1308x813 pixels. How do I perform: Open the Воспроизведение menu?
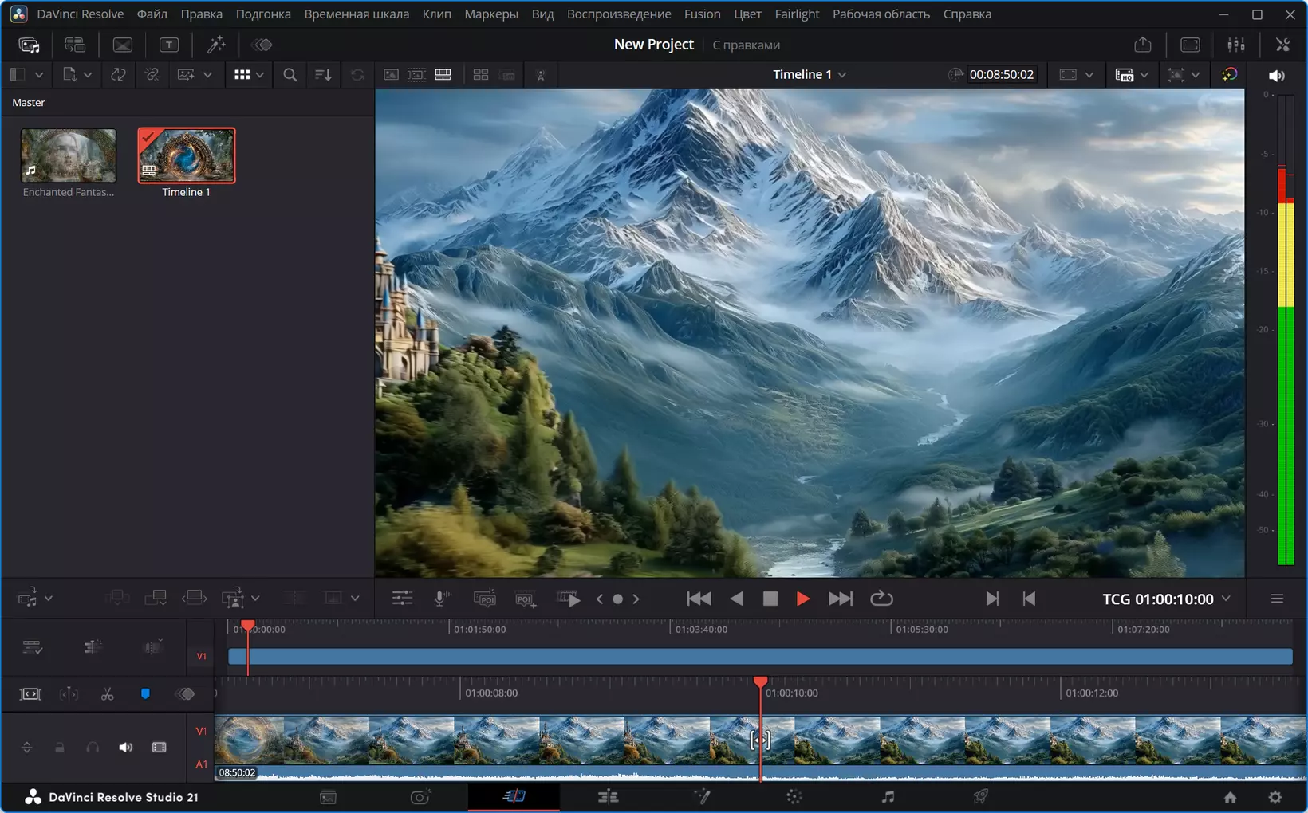[619, 14]
